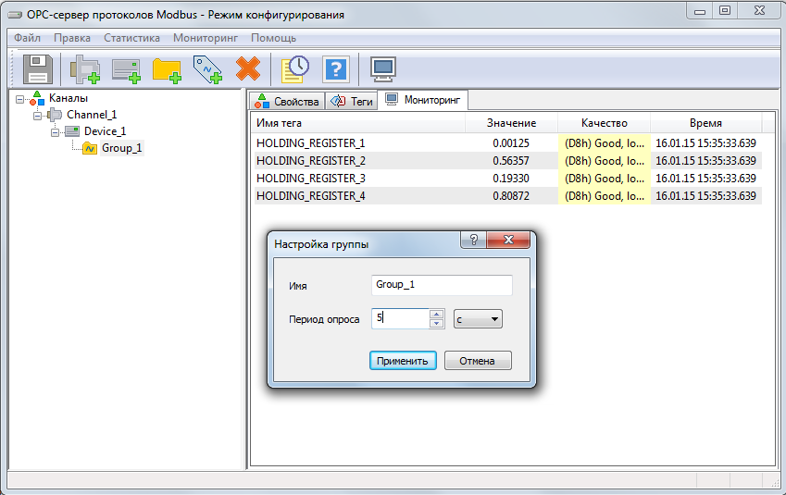The image size is (786, 495).
Task: Click the dialog help question button
Action: point(474,240)
